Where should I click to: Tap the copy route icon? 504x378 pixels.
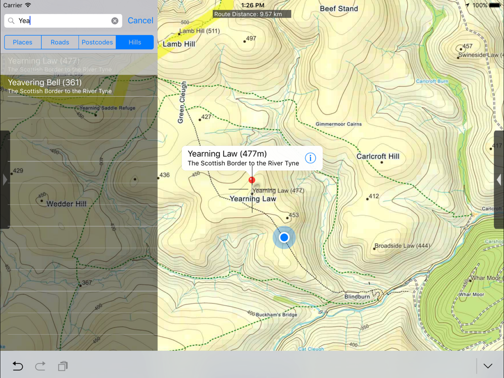point(62,366)
